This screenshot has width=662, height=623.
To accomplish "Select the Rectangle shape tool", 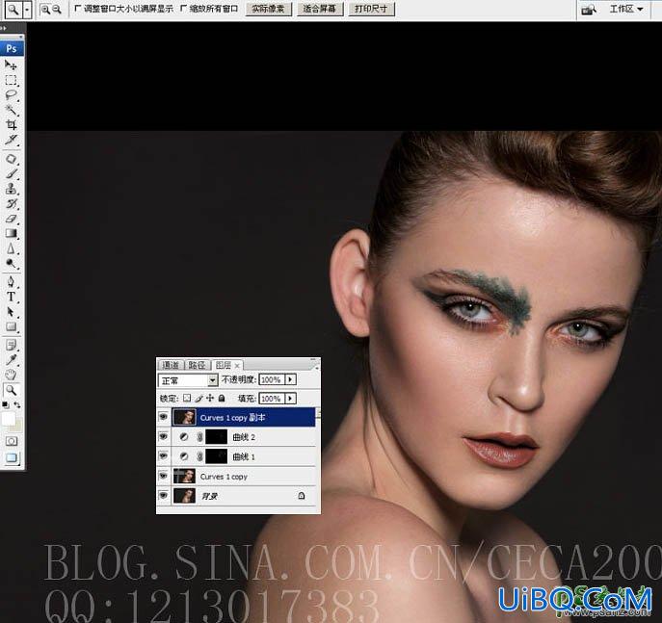I will [11, 326].
